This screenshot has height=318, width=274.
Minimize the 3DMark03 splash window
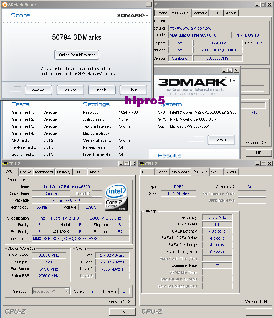pyautogui.click(x=224, y=70)
